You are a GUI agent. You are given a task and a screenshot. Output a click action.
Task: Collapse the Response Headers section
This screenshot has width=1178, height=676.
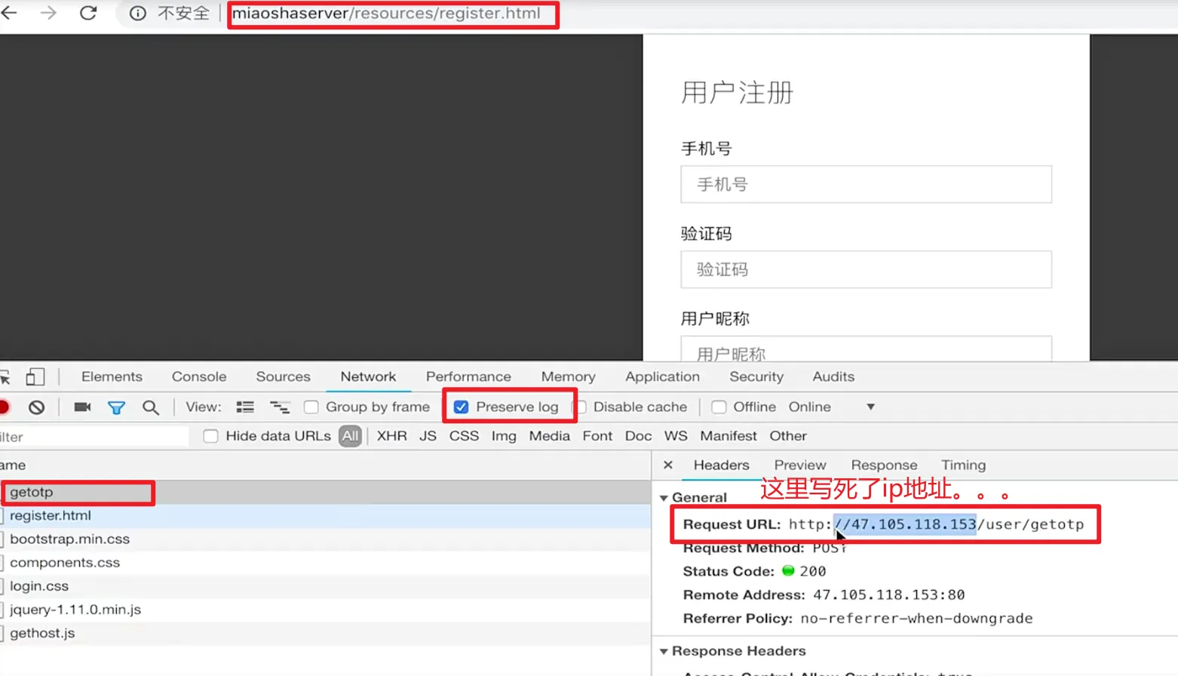pos(664,651)
